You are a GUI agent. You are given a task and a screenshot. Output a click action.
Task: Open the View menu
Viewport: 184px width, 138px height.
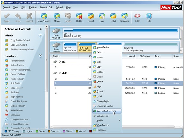[15, 7]
